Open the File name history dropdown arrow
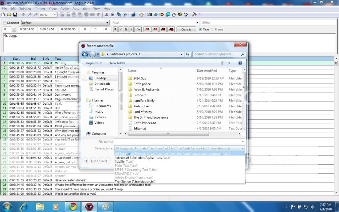This screenshot has width=339, height=212. coord(243,142)
